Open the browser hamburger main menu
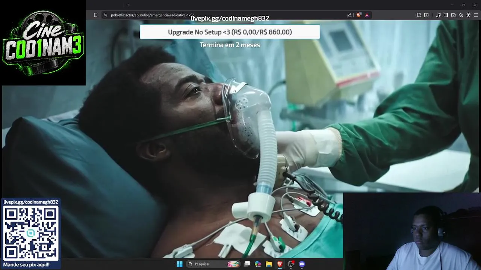This screenshot has width=481, height=270. coord(476,15)
